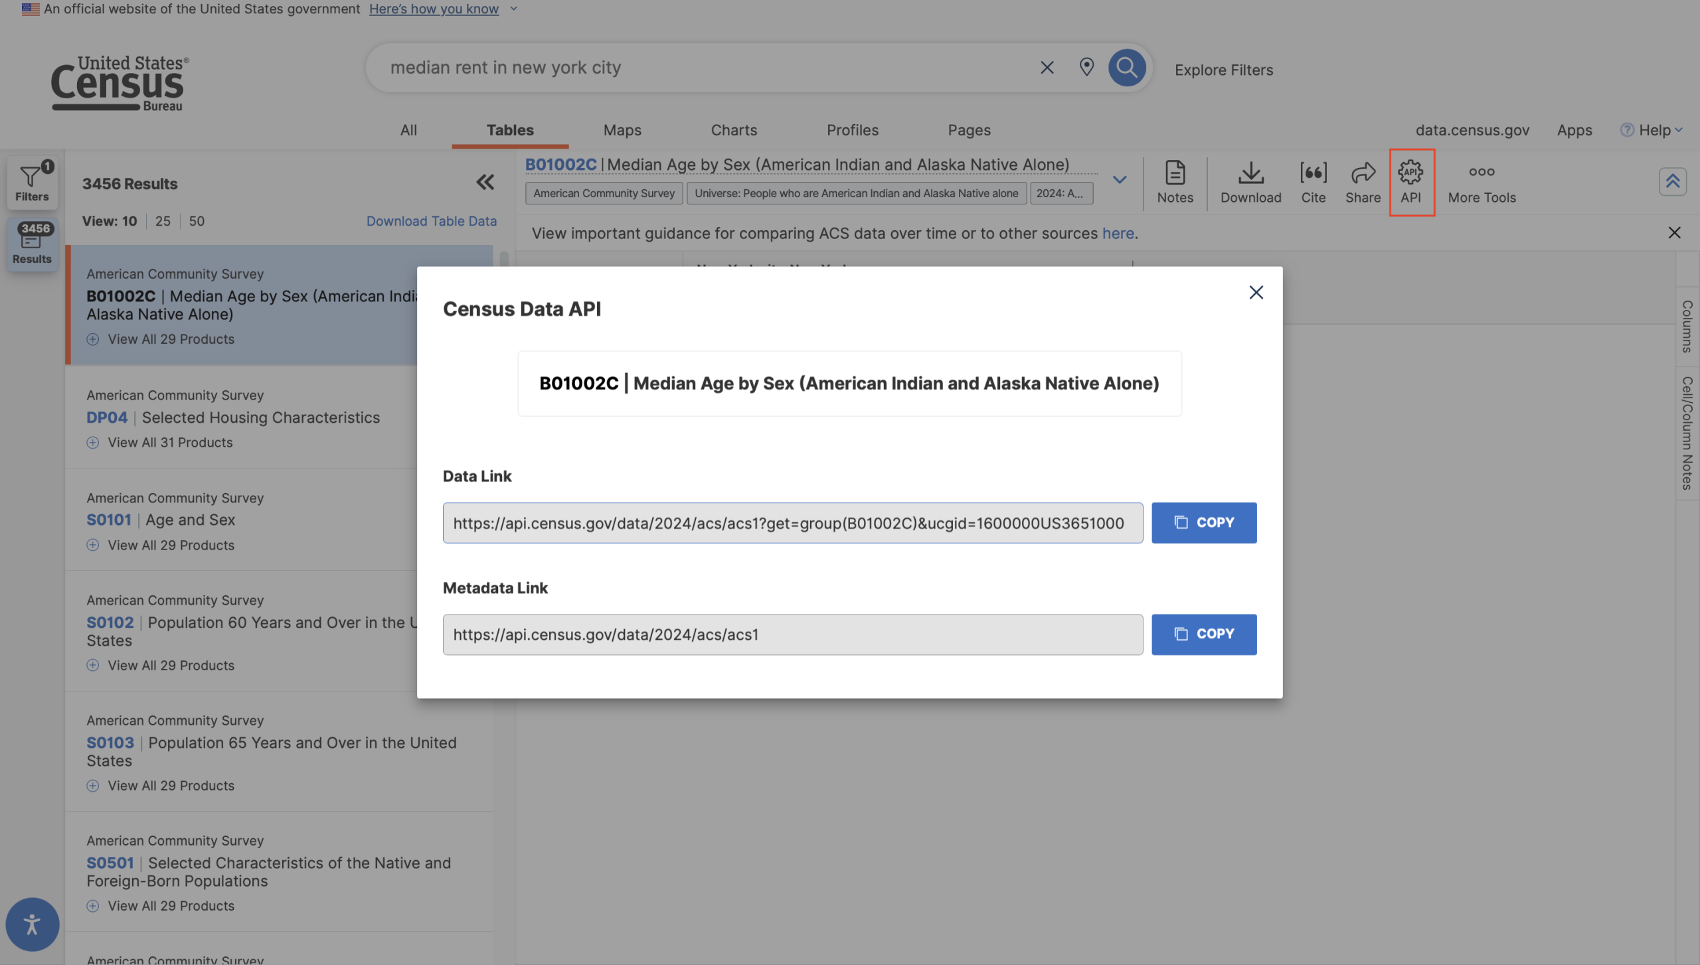
Task: Click the blue magnifier search button
Action: [x=1127, y=67]
